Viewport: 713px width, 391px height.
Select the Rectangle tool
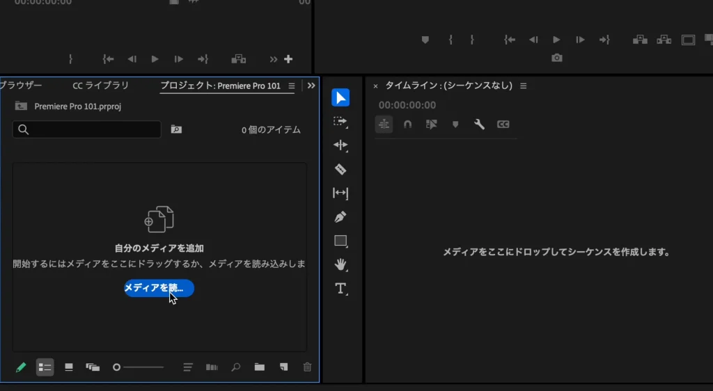pos(340,241)
